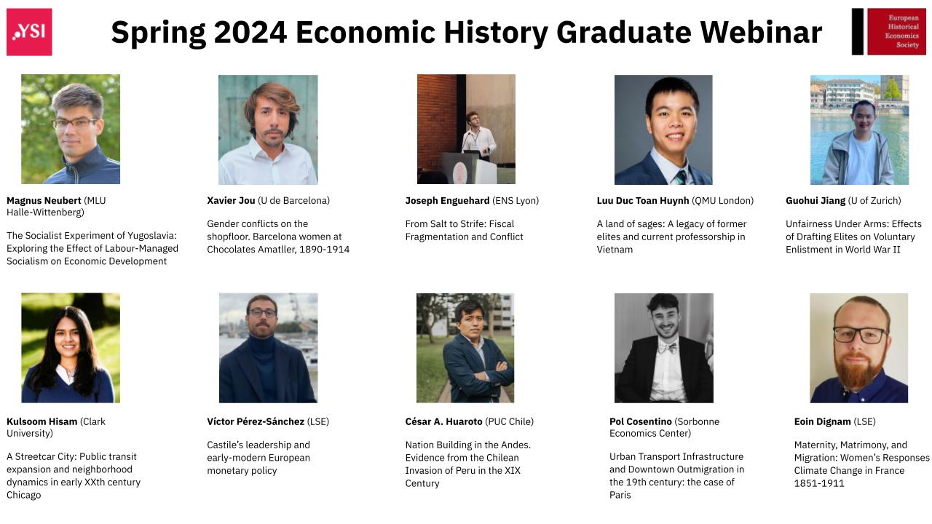Select the "Nation Building in the Andes" title

467,464
